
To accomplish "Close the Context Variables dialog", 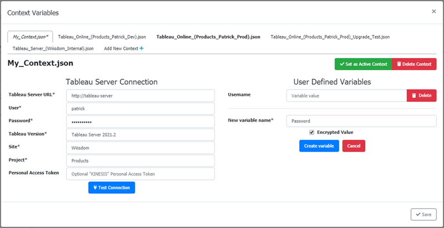I will (433, 11).
